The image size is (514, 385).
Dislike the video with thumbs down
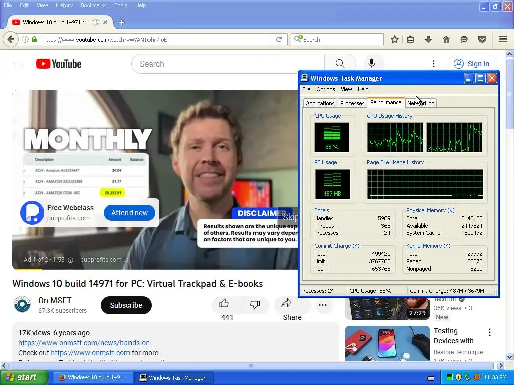(x=255, y=304)
